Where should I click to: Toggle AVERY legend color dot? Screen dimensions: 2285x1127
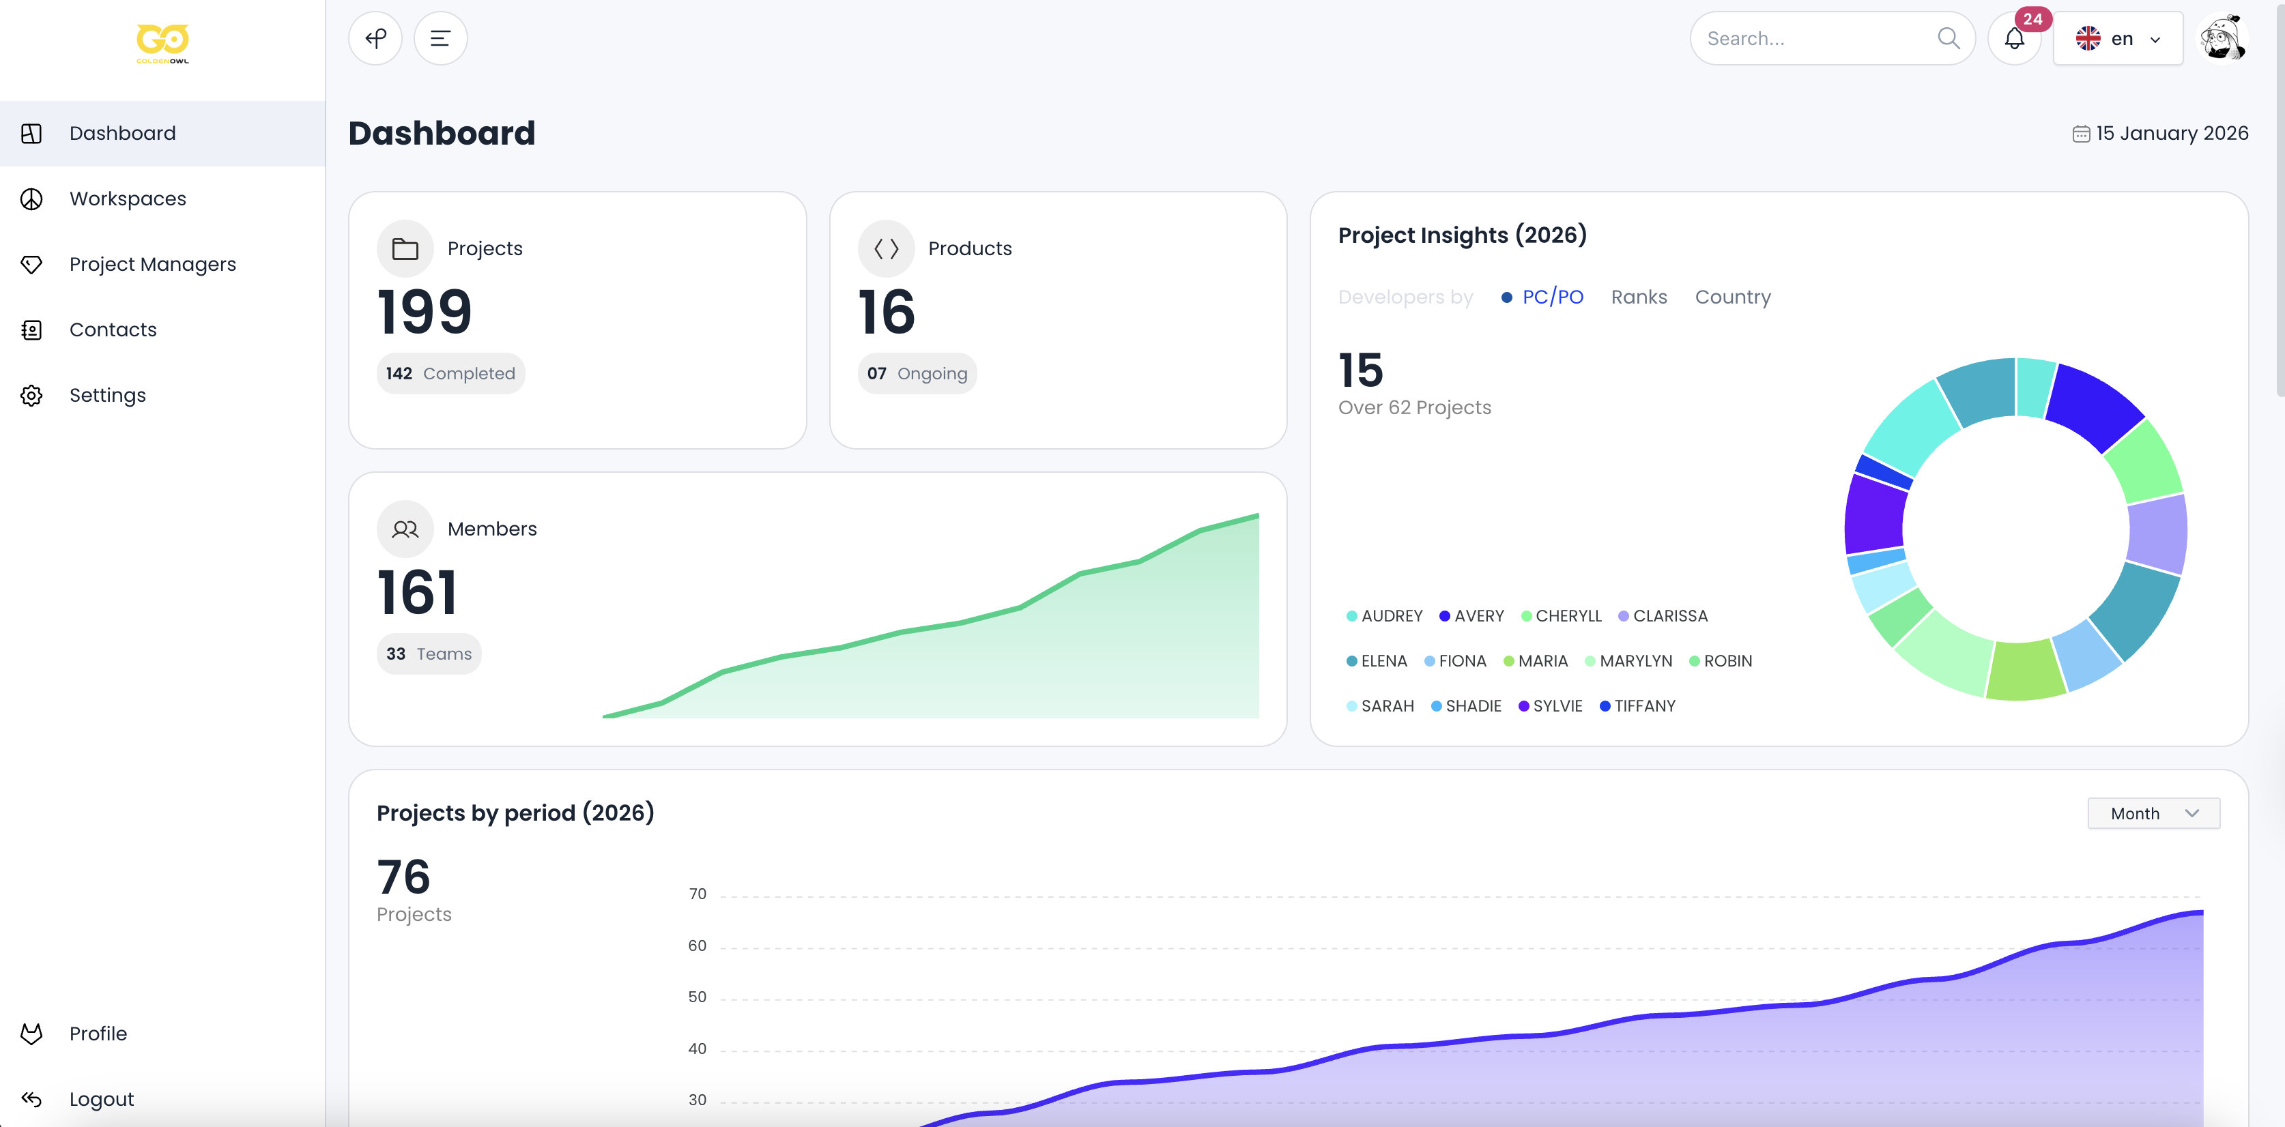click(x=1444, y=616)
